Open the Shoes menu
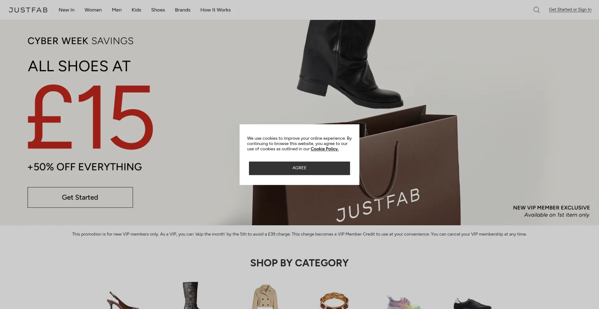This screenshot has width=599, height=309. coord(158,10)
